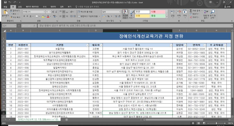Open the 일반 number format dropdown
The width and height of the screenshot is (234, 126).
point(120,12)
